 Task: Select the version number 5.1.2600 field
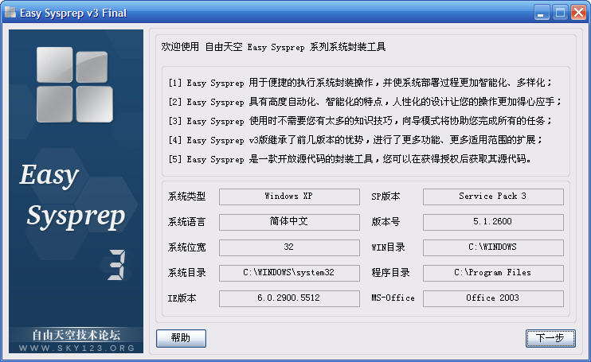(492, 222)
